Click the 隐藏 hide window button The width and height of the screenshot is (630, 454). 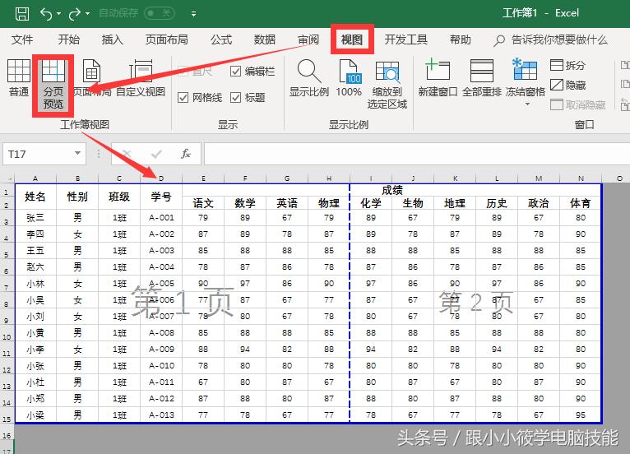567,85
